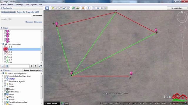Collapse the Lieux panel header triangle
This screenshot has height=105, width=188.
1,28
